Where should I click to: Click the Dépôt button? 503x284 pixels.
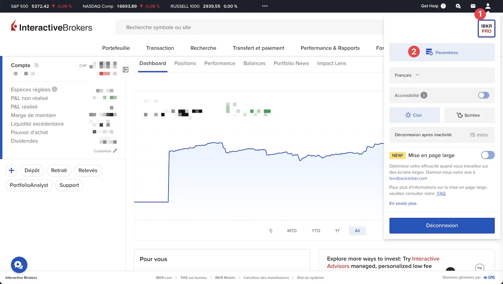click(32, 170)
